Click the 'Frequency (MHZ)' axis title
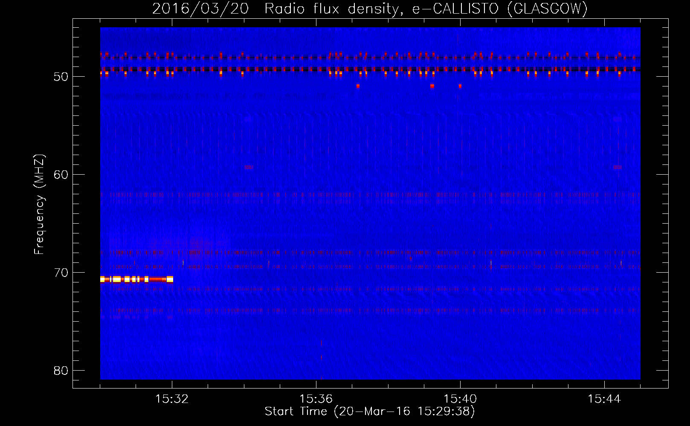 click(x=39, y=204)
